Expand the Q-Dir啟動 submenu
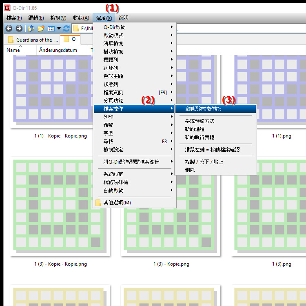The height and width of the screenshot is (306, 306). click(135, 27)
